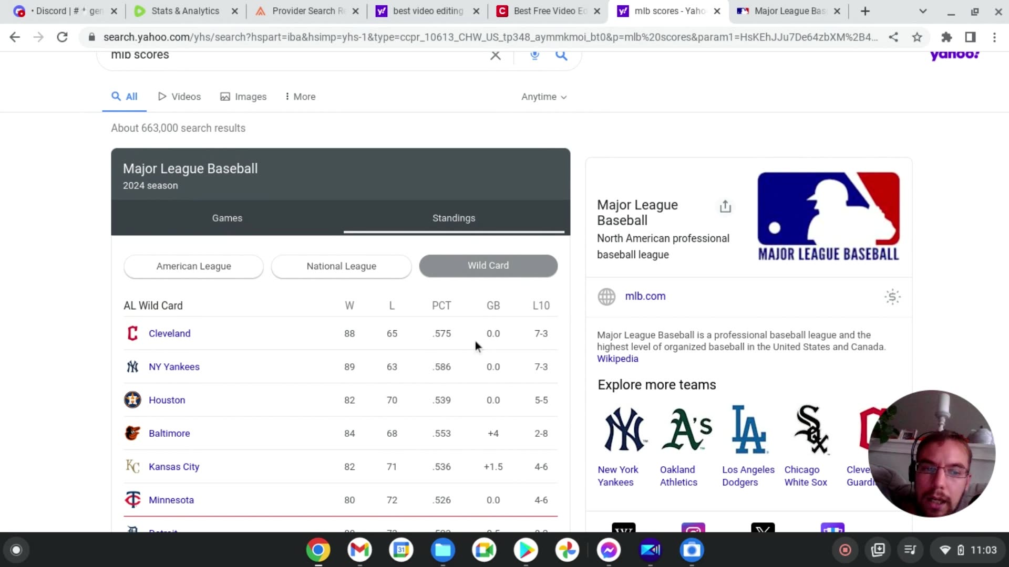The height and width of the screenshot is (567, 1009).
Task: Click the Oakland Athletics team logo
Action: tap(687, 429)
